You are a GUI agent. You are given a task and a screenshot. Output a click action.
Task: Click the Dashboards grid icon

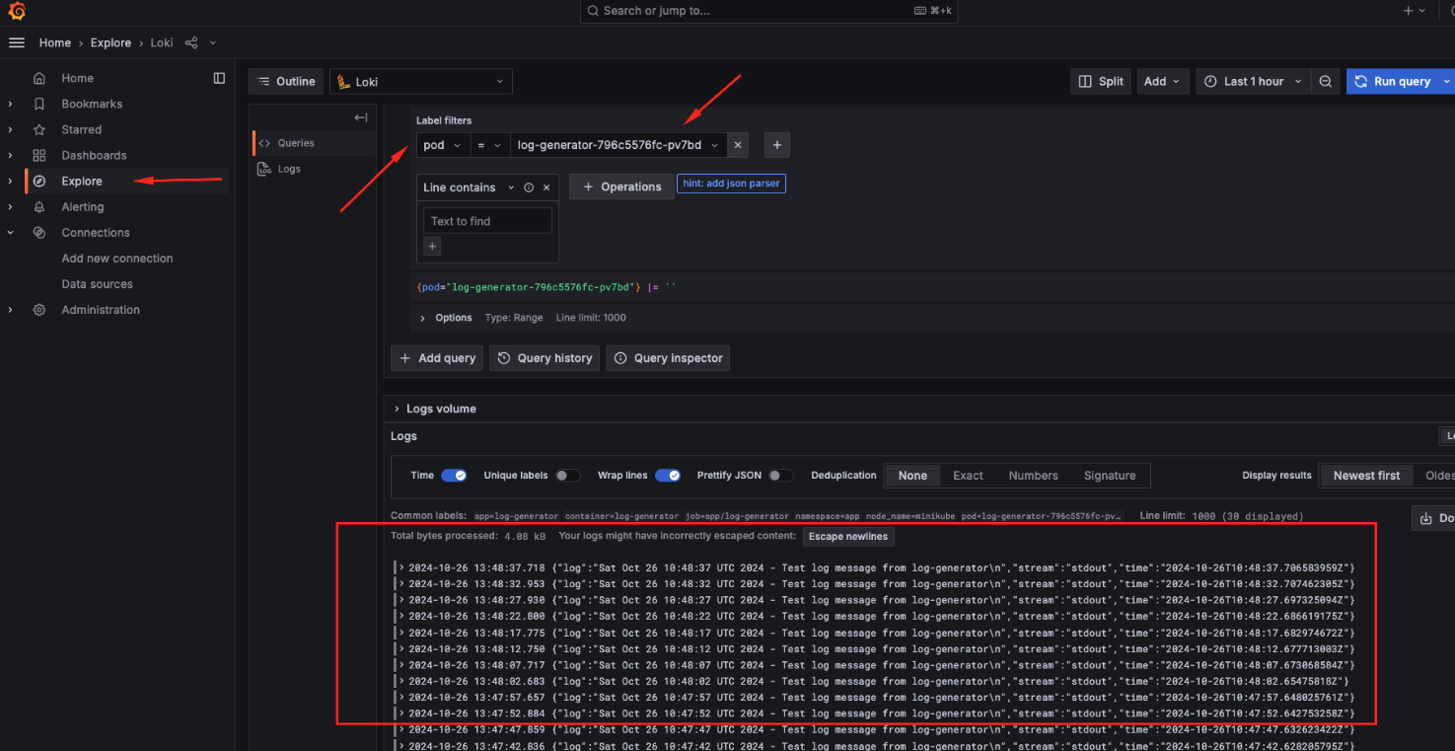pos(39,155)
